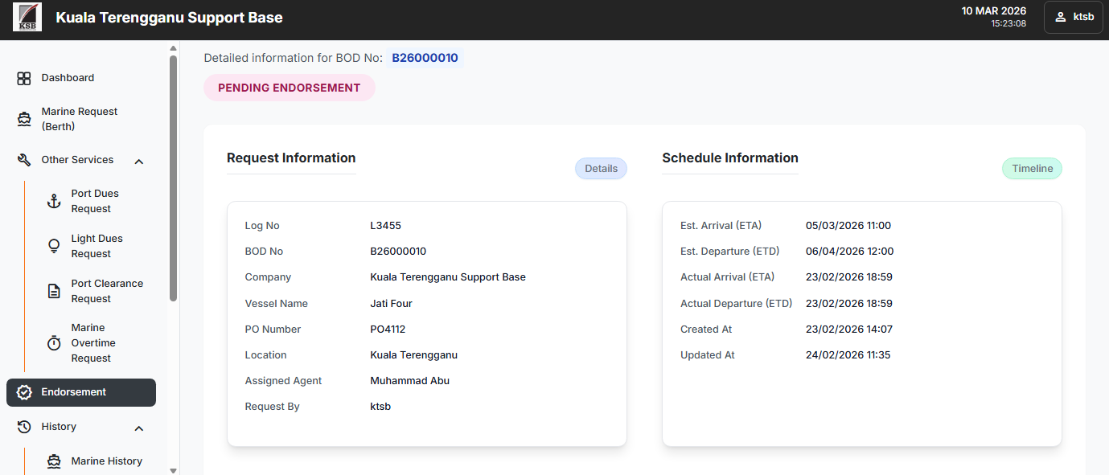Image resolution: width=1109 pixels, height=475 pixels.
Task: Click the History clock icon
Action: click(24, 427)
